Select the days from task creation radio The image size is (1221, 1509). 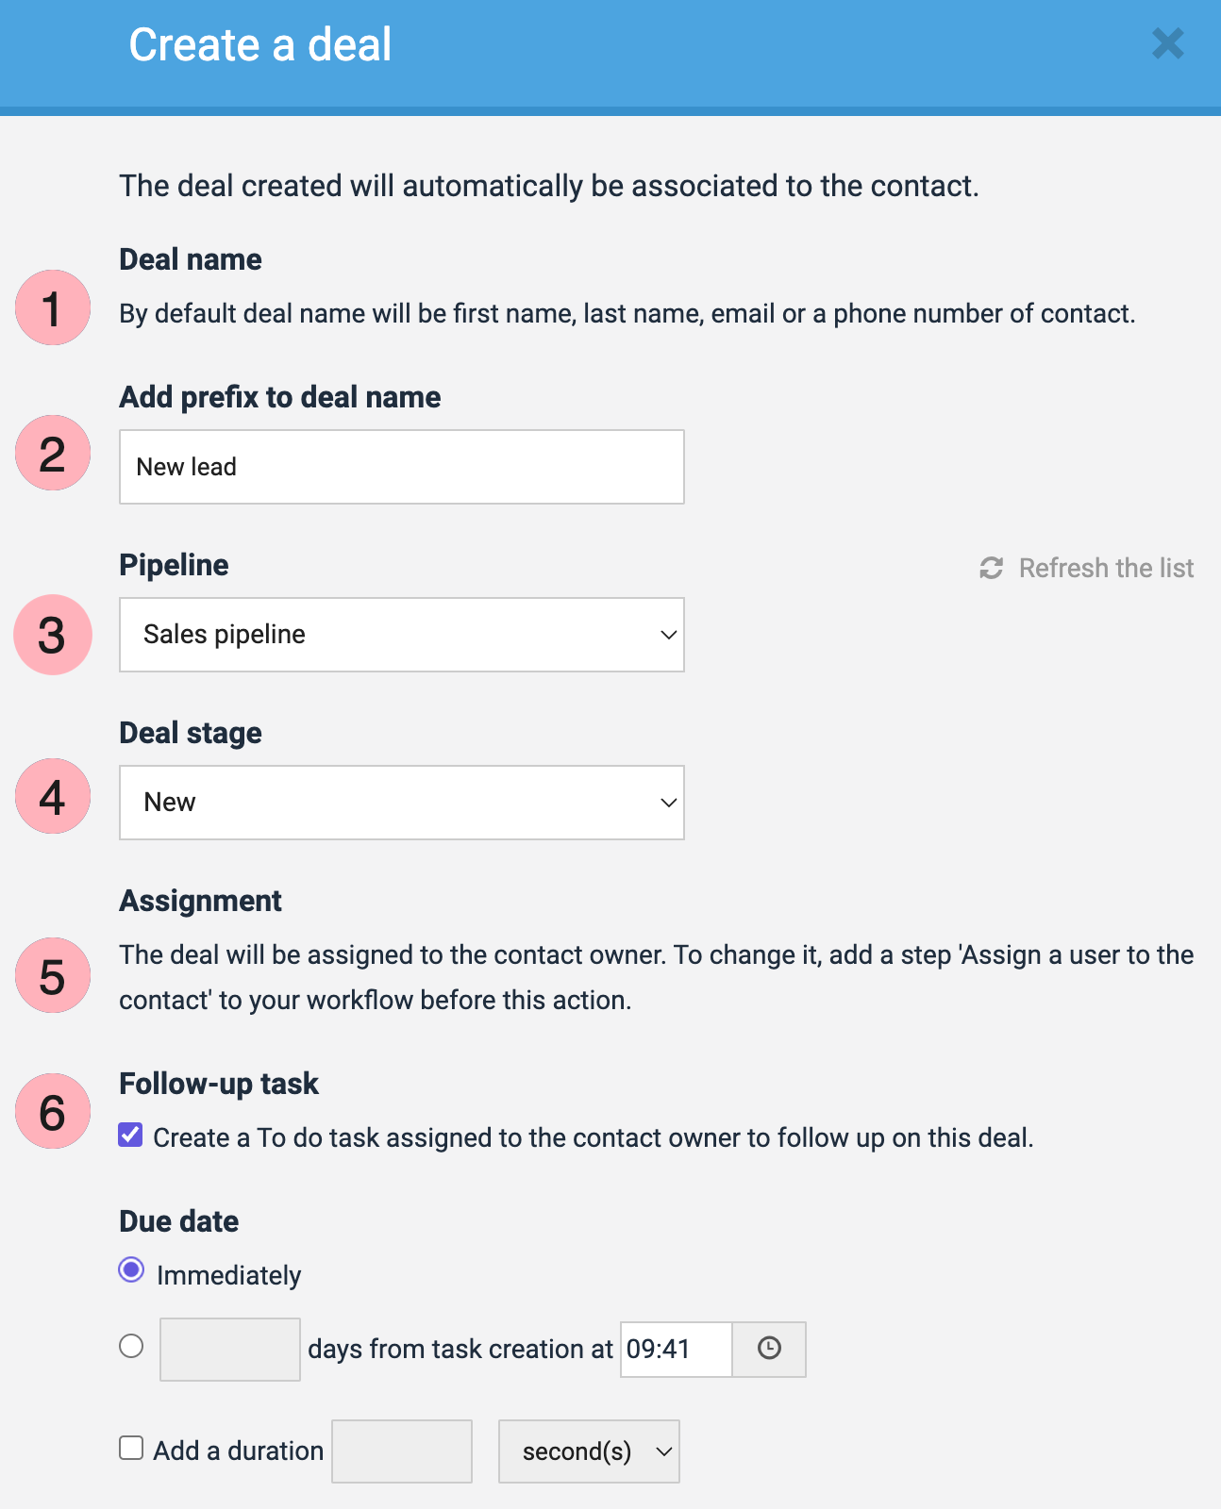click(132, 1346)
